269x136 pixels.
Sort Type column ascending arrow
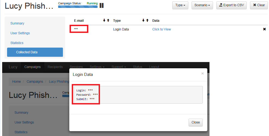tap(147, 20)
